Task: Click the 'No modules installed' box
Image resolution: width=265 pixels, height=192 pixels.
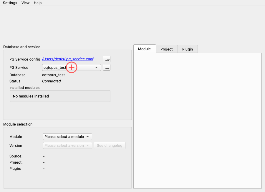Action: click(60, 96)
